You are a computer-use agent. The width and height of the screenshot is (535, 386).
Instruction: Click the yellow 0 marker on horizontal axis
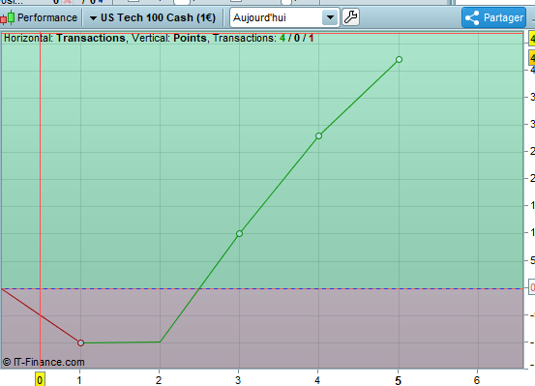pyautogui.click(x=40, y=380)
